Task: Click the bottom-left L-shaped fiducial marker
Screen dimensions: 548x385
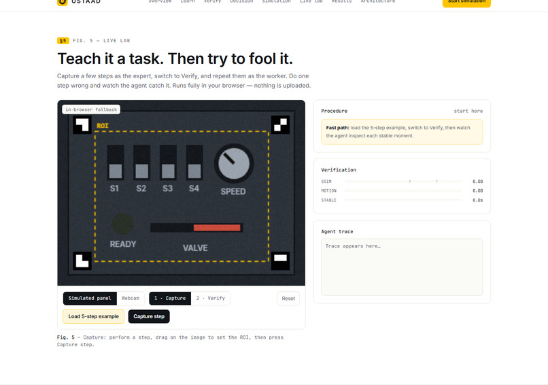Action: (82, 261)
